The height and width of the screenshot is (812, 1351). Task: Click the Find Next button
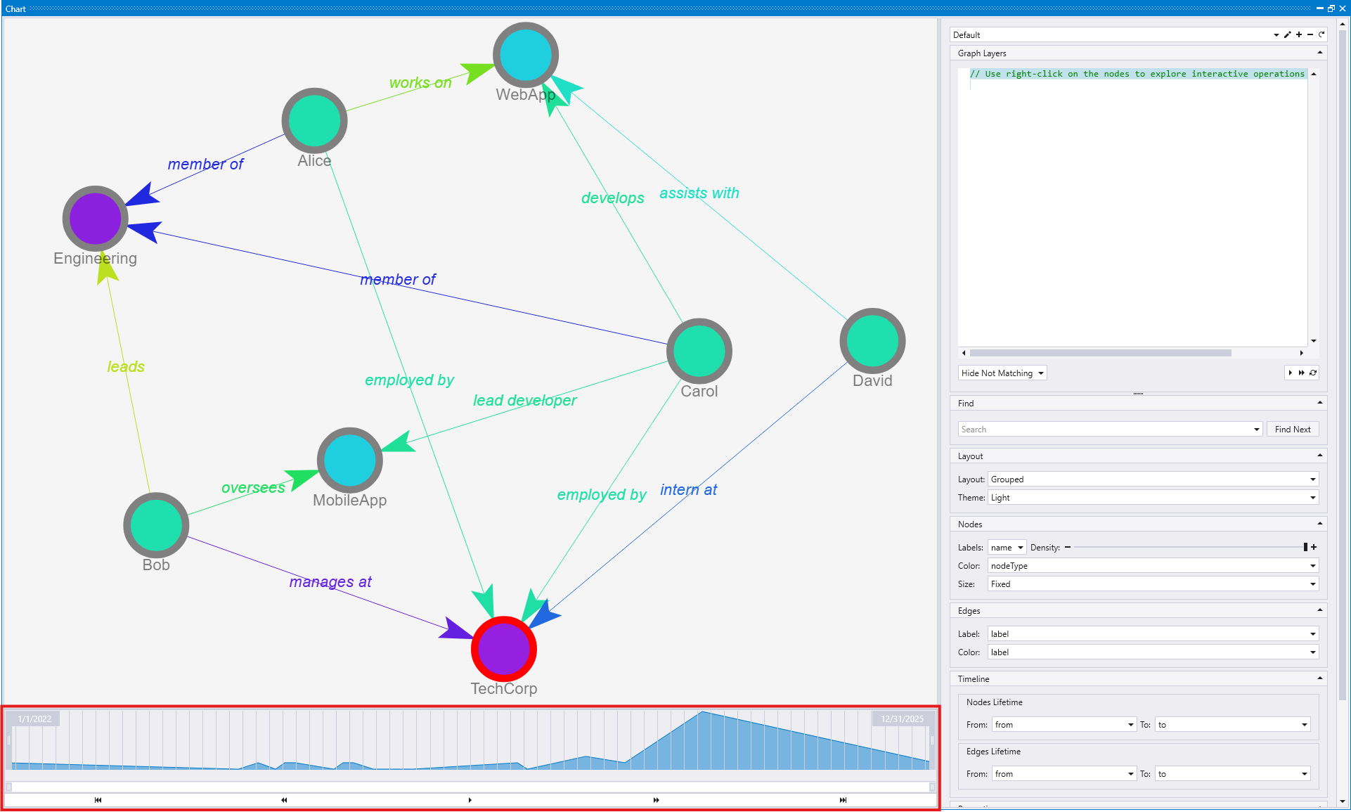(1292, 430)
